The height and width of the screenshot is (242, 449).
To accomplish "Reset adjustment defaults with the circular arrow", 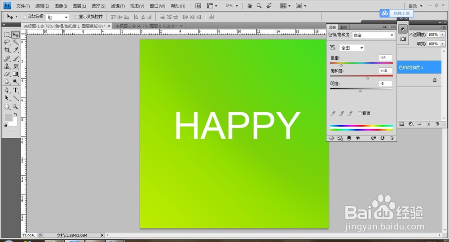I will 382,138.
